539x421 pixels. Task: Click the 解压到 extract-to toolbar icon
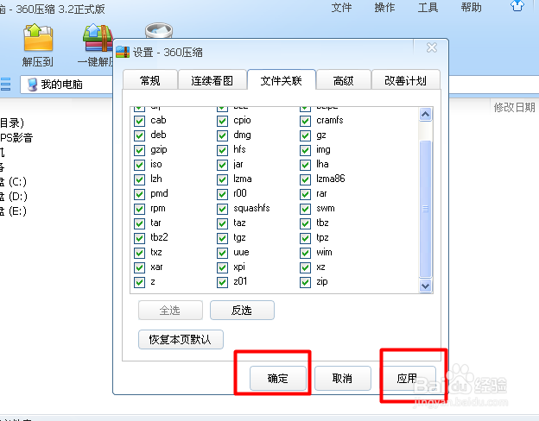38,38
